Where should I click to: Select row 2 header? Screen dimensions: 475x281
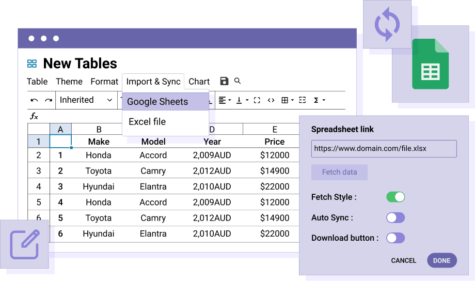point(39,155)
